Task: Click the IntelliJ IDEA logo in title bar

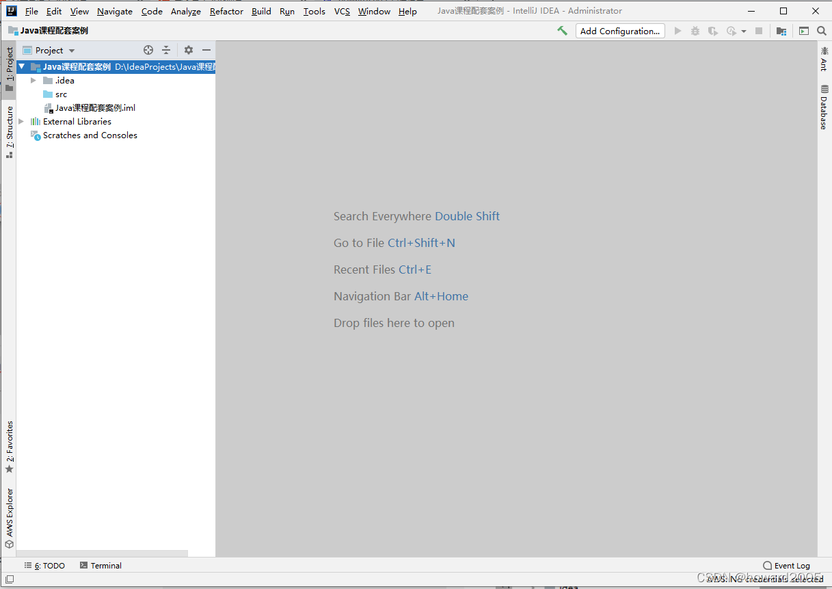Action: tap(12, 11)
